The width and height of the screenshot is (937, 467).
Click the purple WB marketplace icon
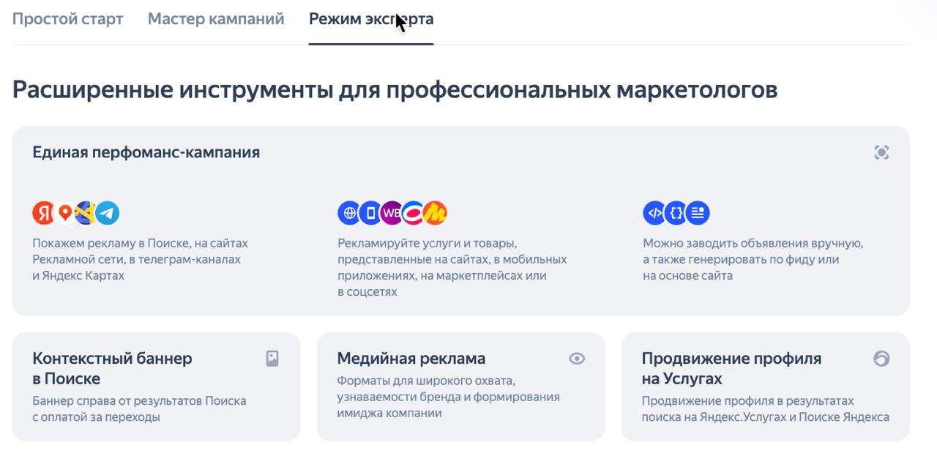click(x=392, y=213)
